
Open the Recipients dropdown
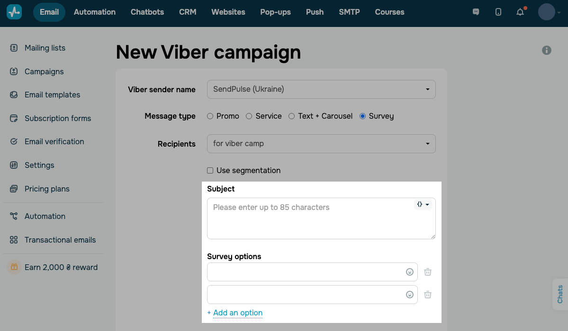tap(321, 144)
